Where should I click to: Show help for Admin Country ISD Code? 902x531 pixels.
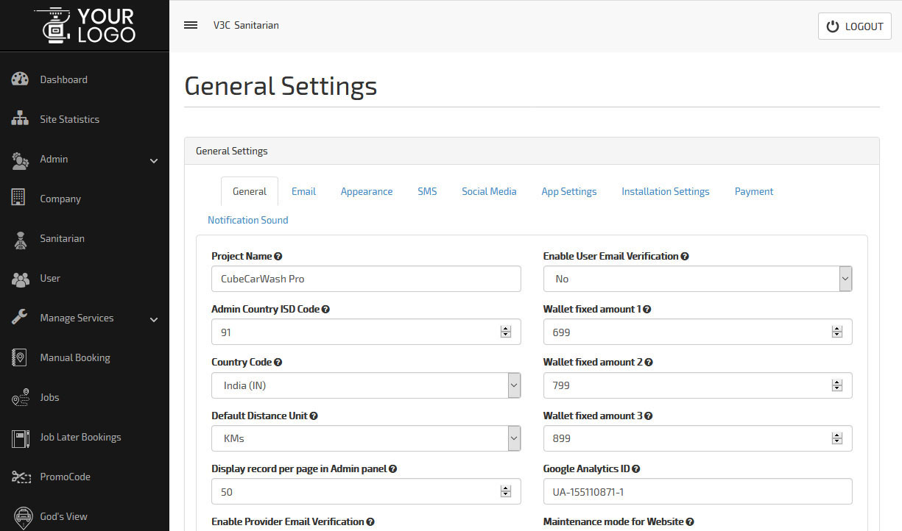coord(325,310)
